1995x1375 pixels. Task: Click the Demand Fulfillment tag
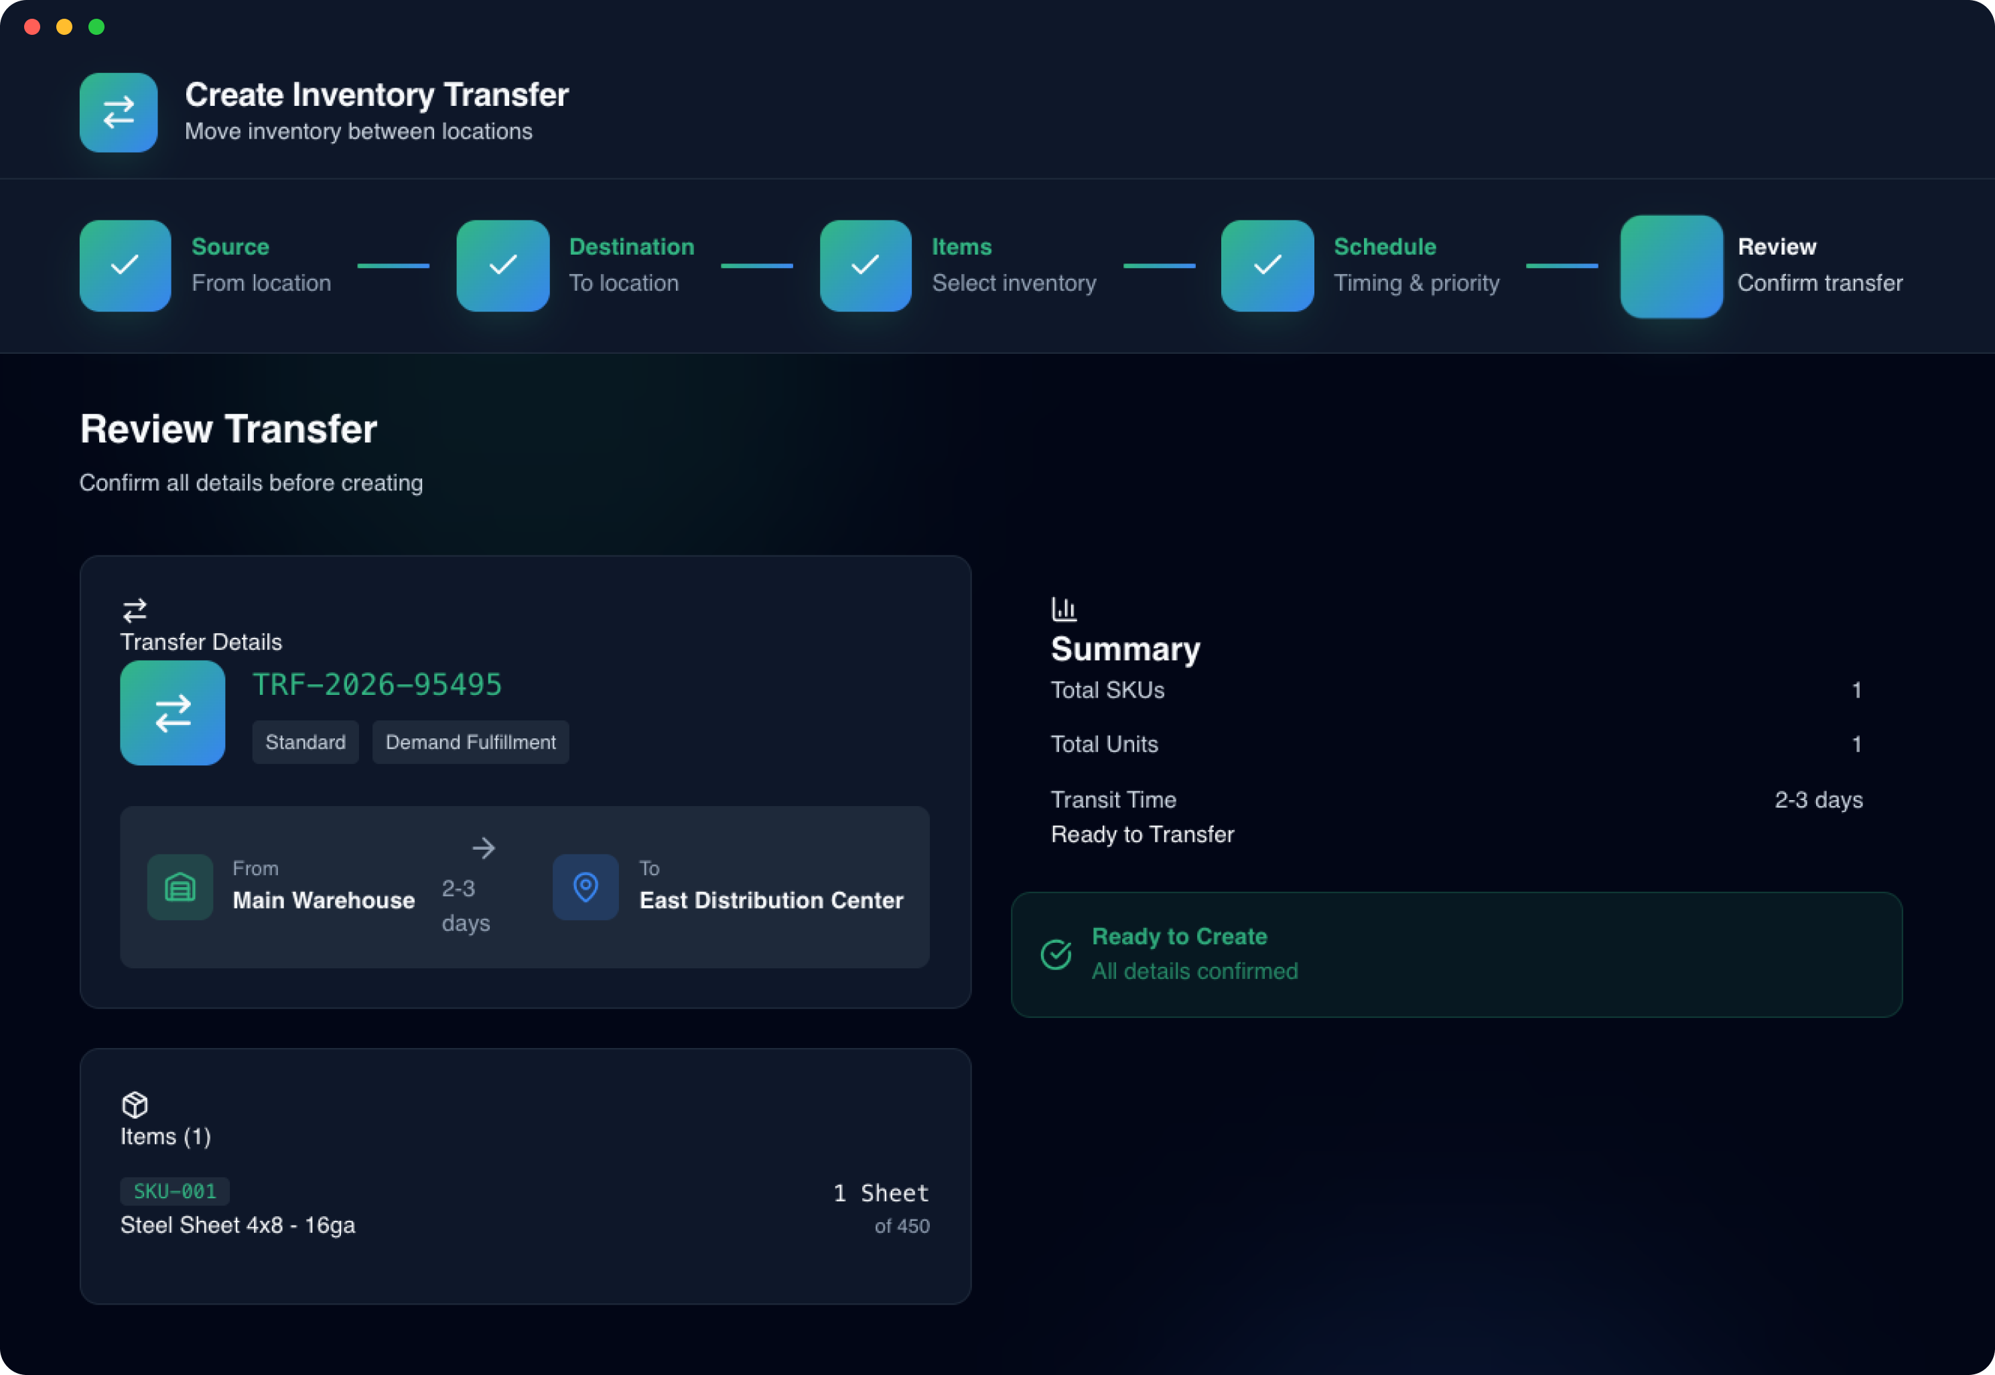pyautogui.click(x=470, y=742)
